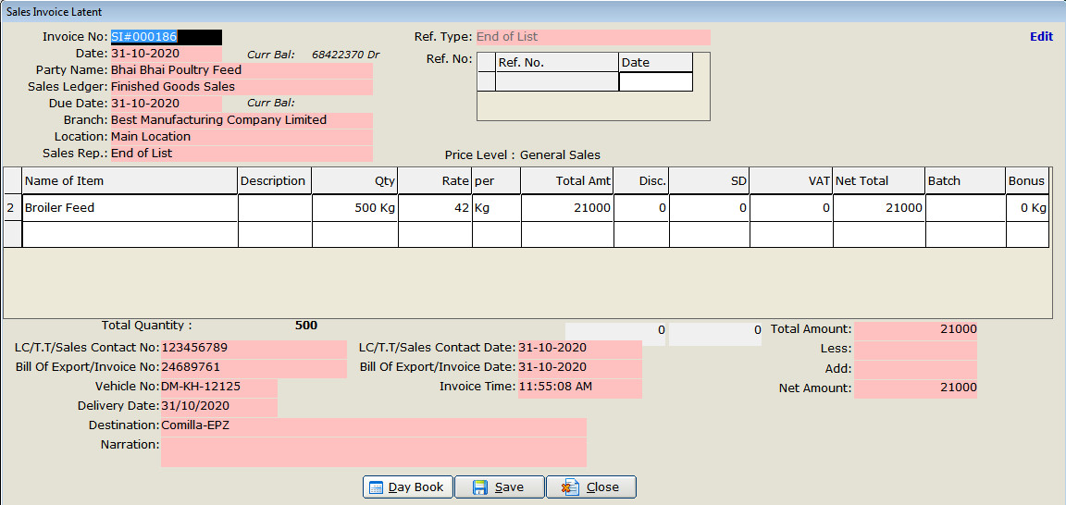
Task: Click the LC/T.T/Sales Contact Date field
Action: tap(579, 348)
